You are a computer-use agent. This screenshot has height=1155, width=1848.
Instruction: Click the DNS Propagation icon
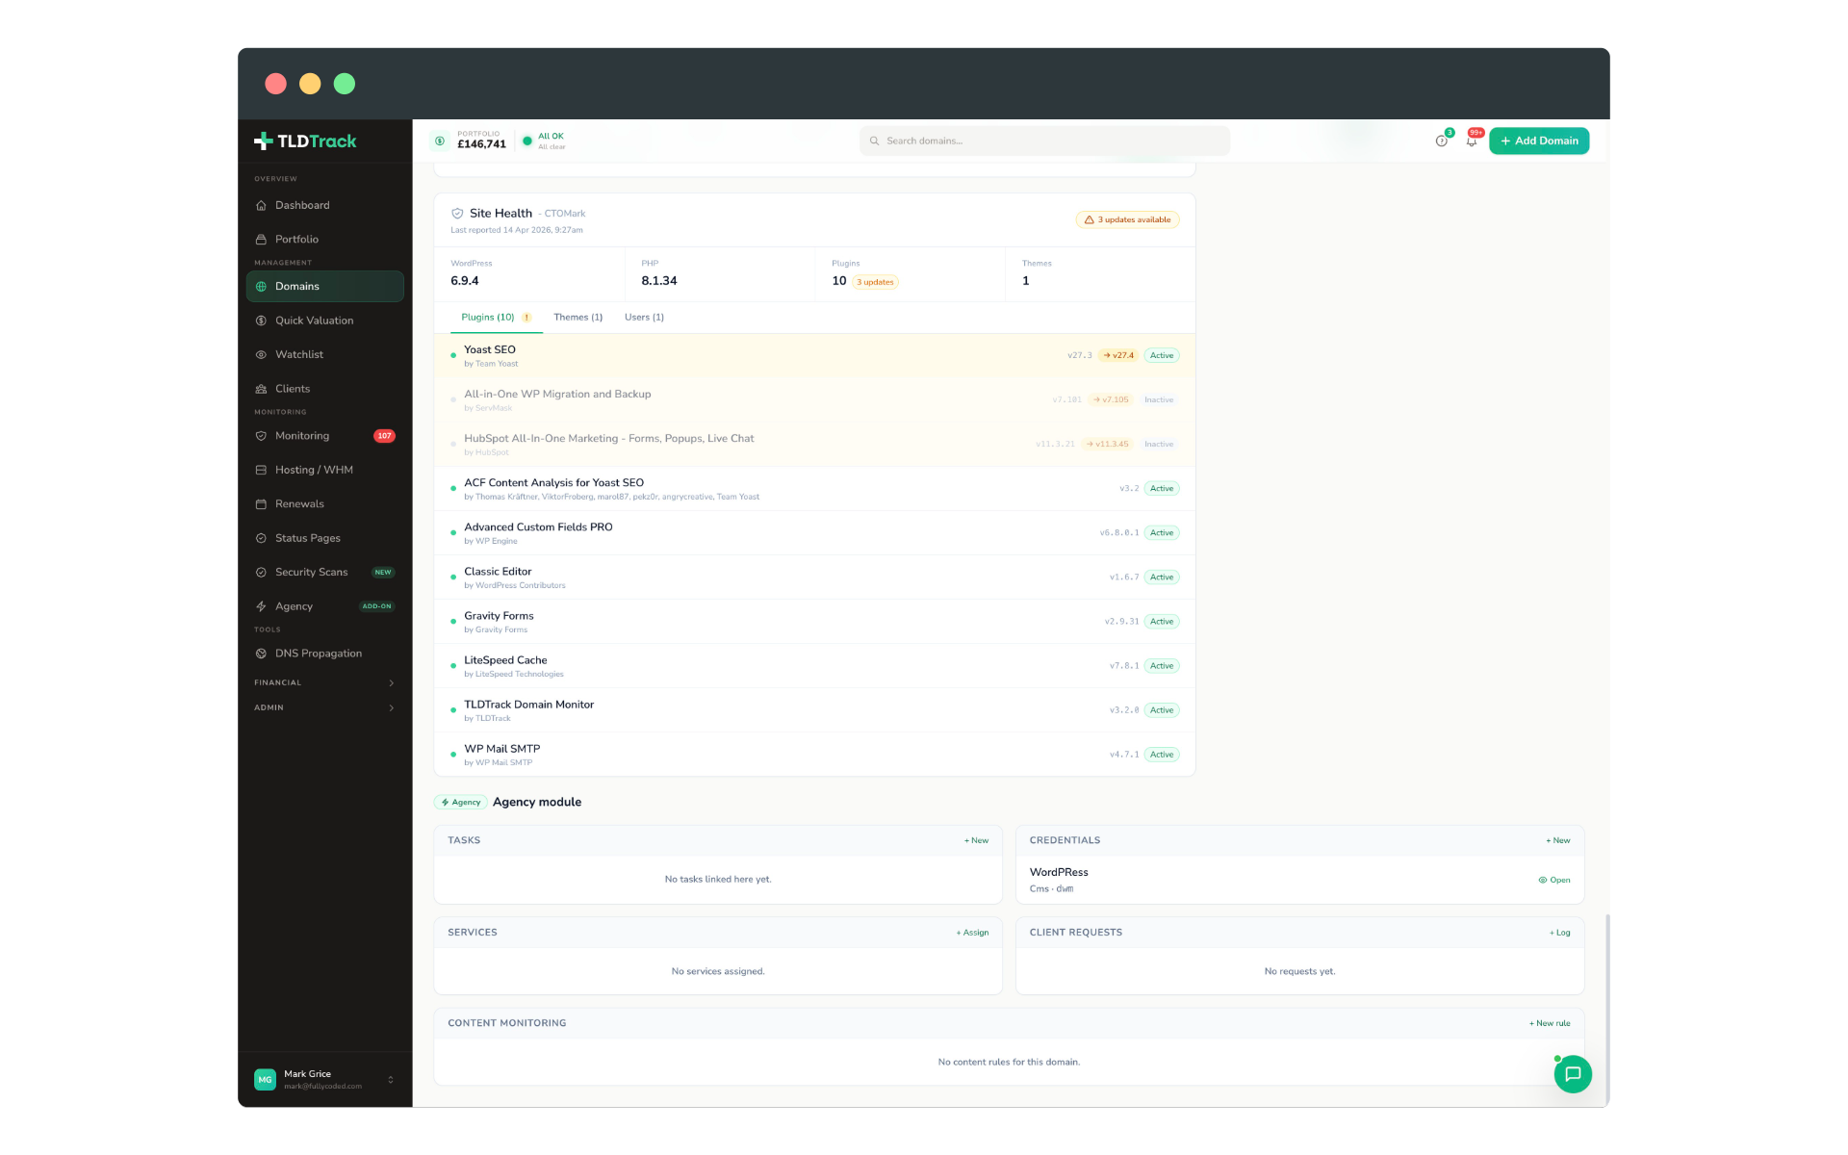tap(261, 654)
